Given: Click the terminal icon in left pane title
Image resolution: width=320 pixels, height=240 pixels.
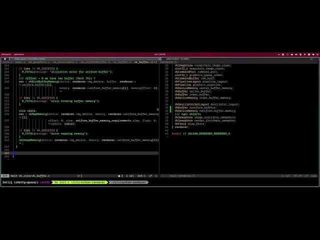Looking at the screenshot, I should coord(12,59).
